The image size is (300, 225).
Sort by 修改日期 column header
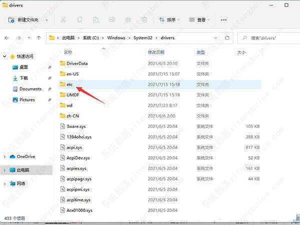point(156,52)
